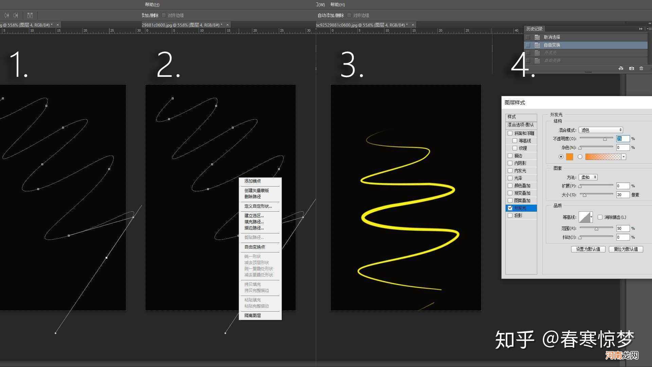
Task: Close the bc92529881c0600.jpg document tab
Action: coord(413,25)
